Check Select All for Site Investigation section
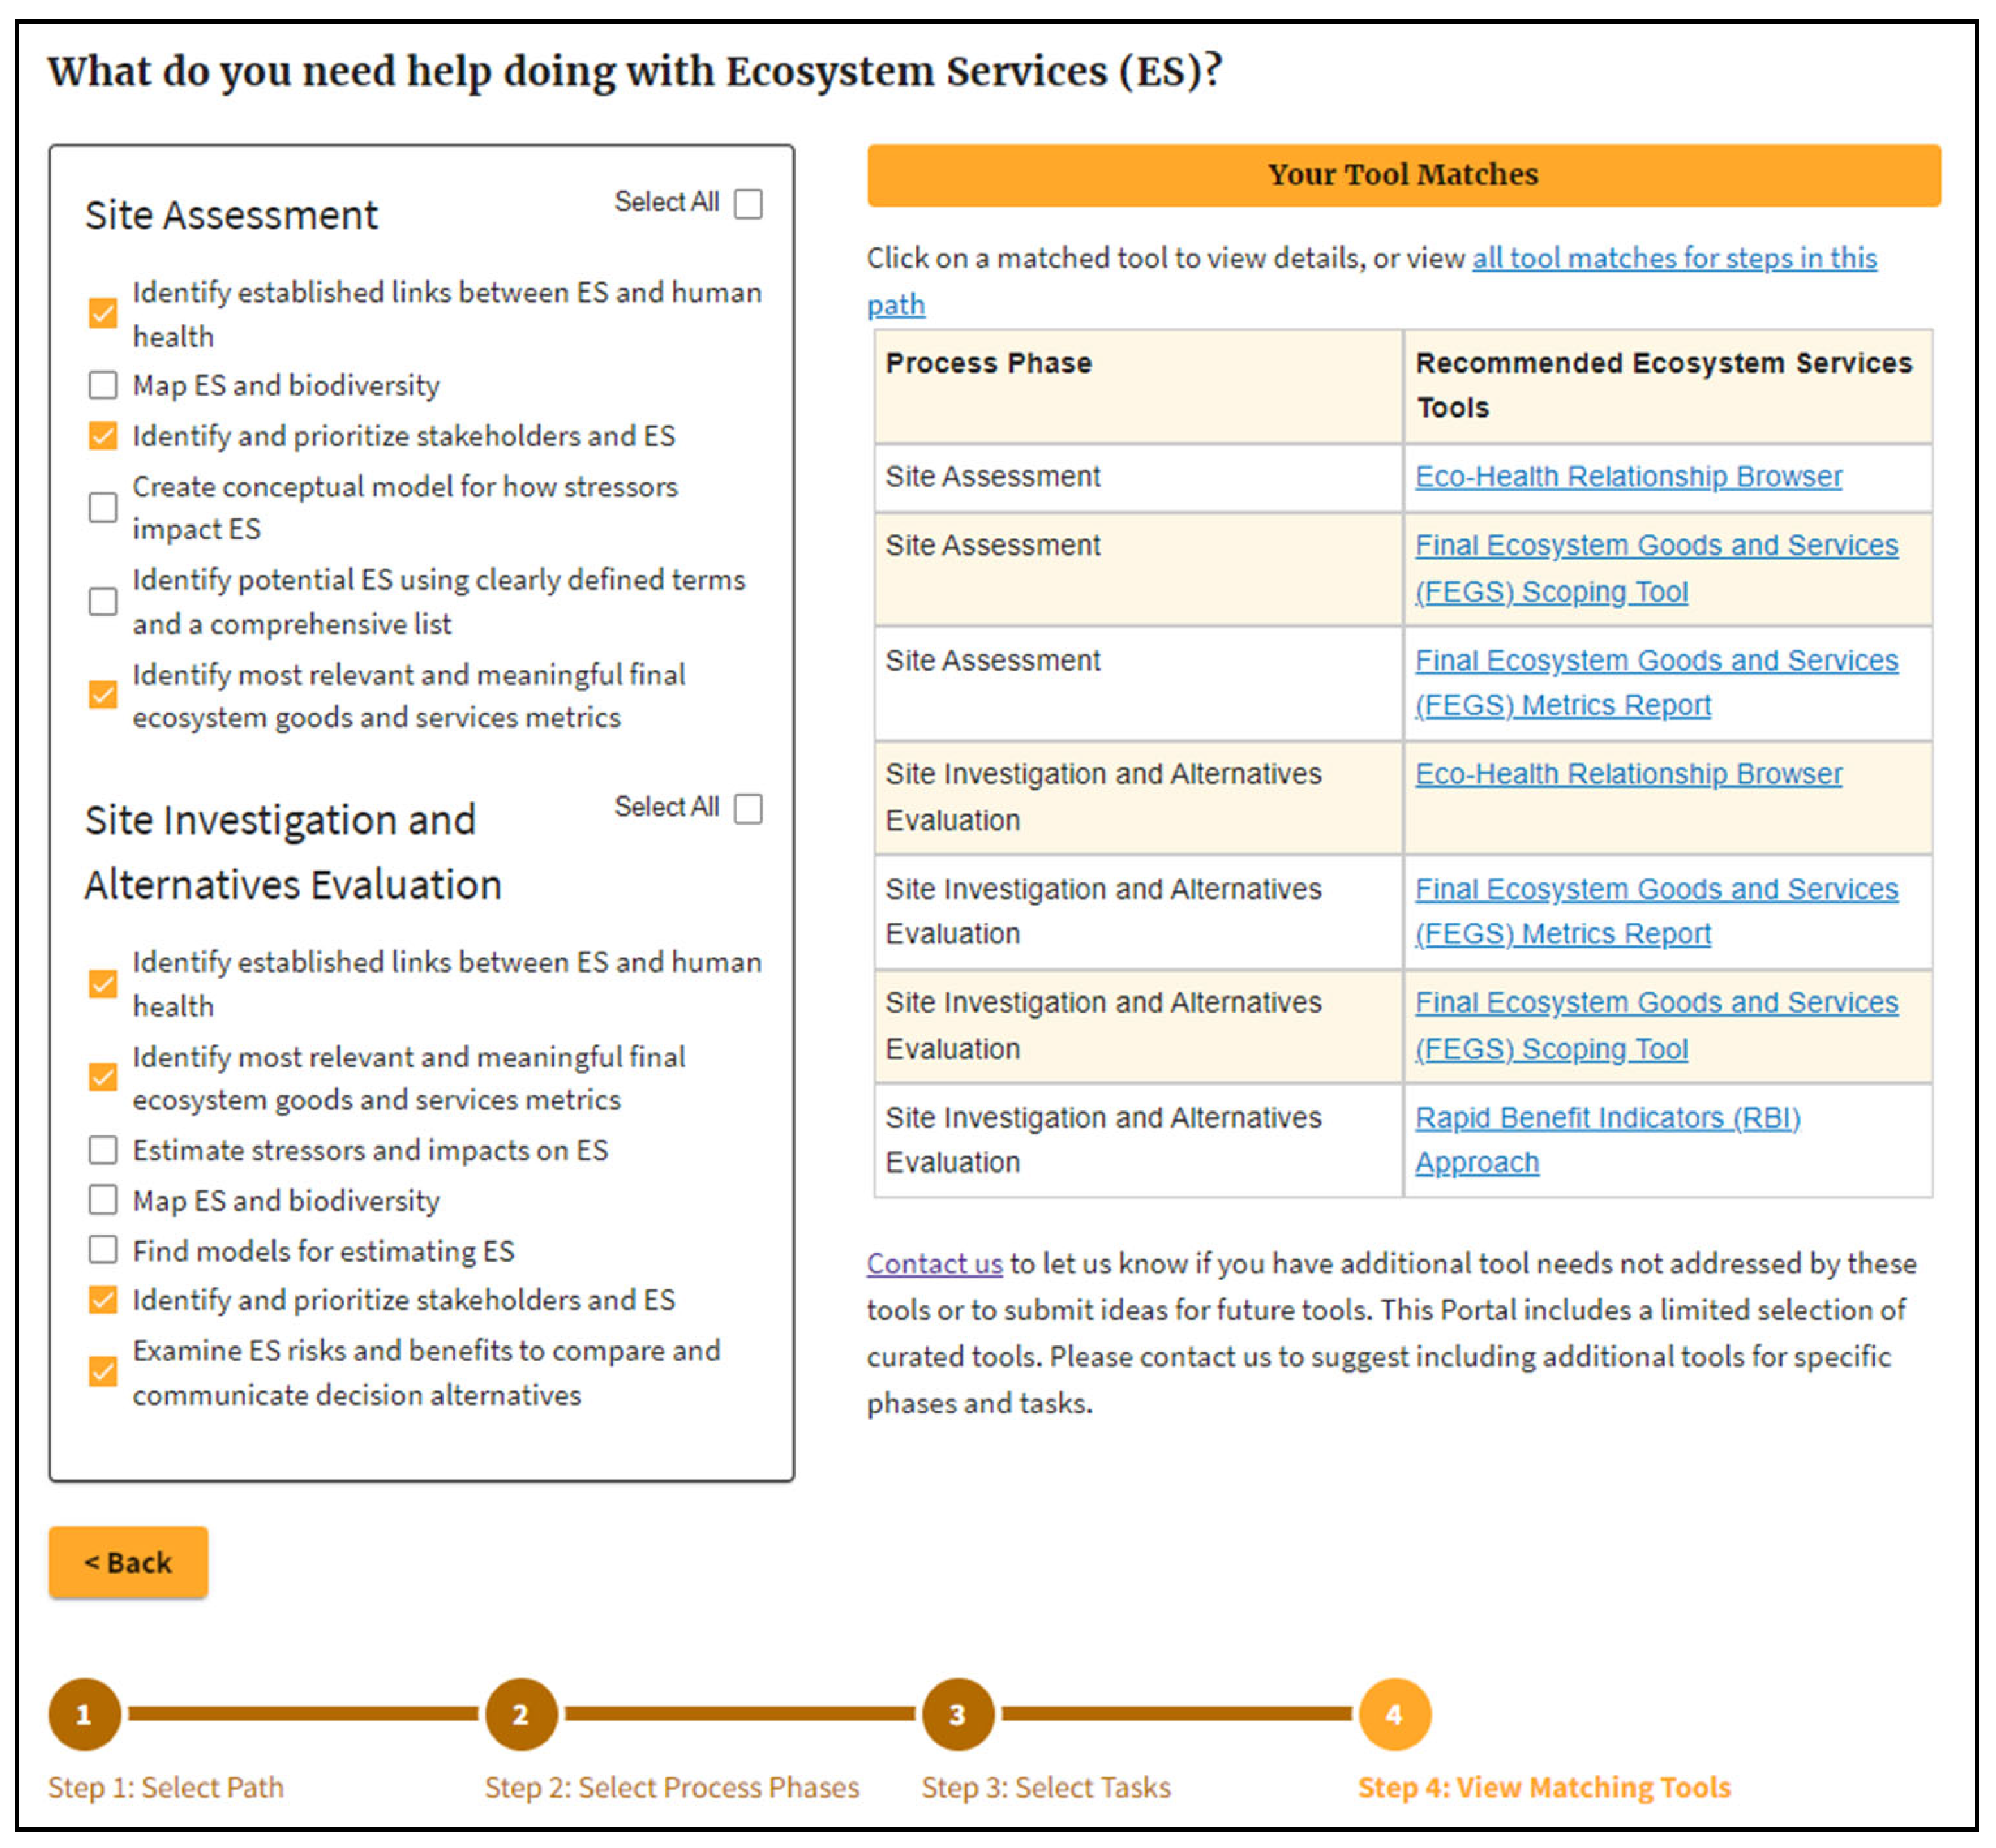 pyautogui.click(x=748, y=809)
